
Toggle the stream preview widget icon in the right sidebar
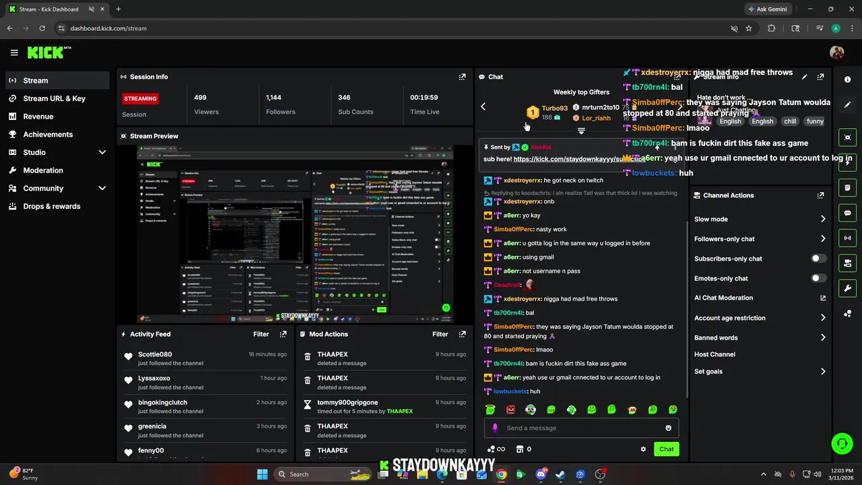(847, 137)
